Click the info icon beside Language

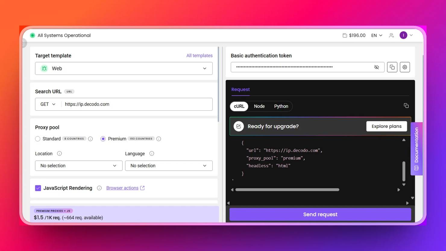pyautogui.click(x=152, y=154)
